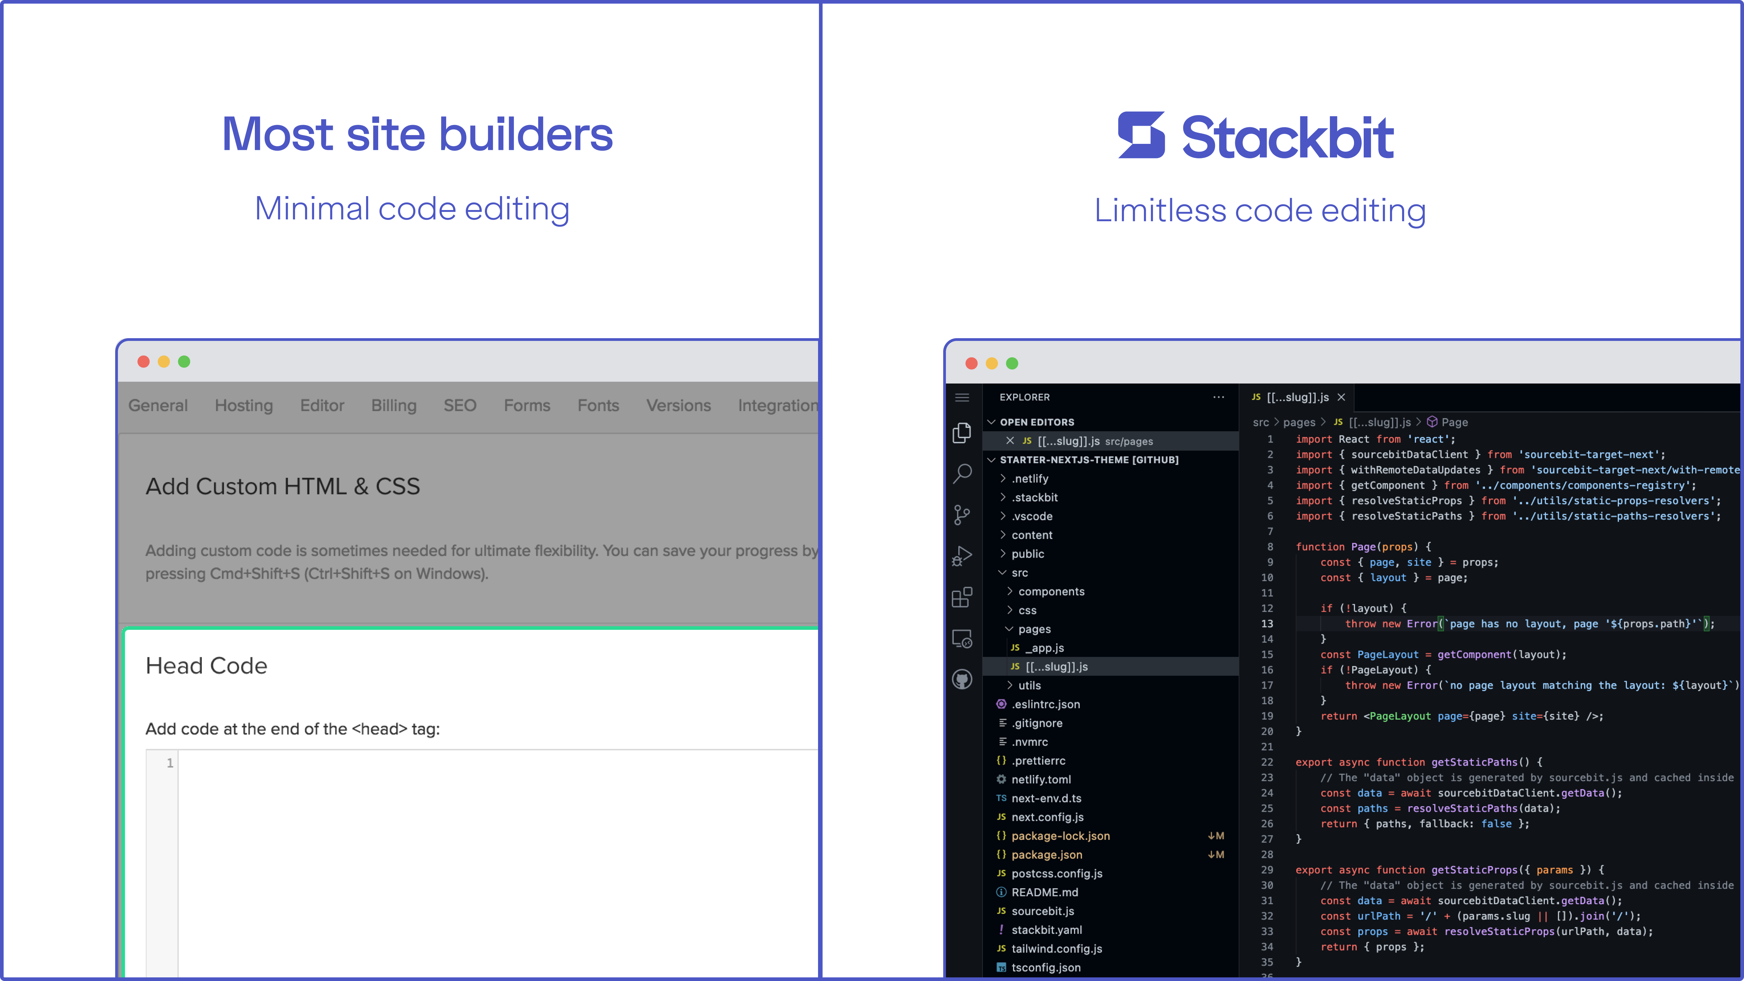Switch to the General tab

pos(158,406)
